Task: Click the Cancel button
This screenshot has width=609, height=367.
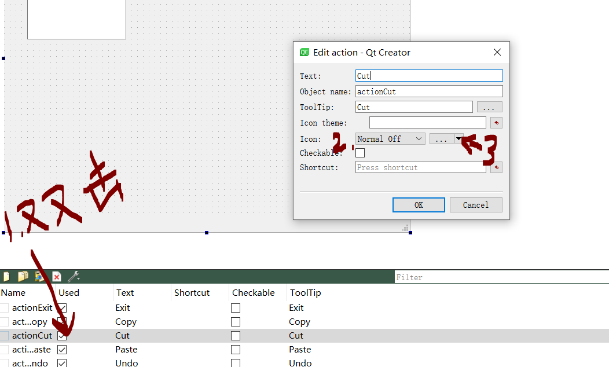Action: 476,205
